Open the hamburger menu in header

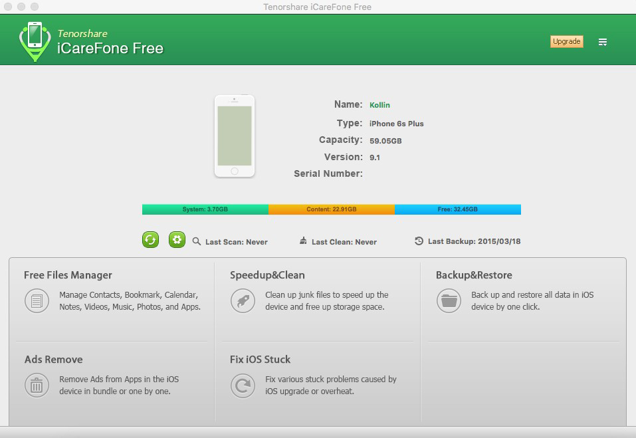(603, 42)
